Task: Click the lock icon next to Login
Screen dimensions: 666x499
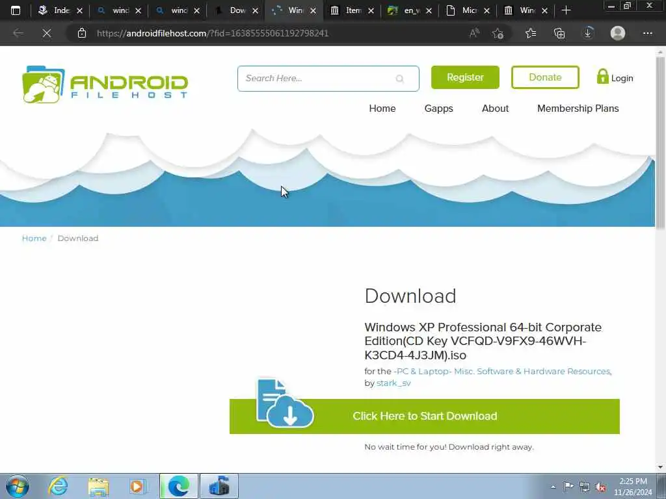Action: click(602, 77)
